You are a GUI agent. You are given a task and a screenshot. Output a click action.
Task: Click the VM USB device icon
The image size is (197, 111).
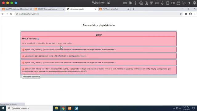click(135, 3)
